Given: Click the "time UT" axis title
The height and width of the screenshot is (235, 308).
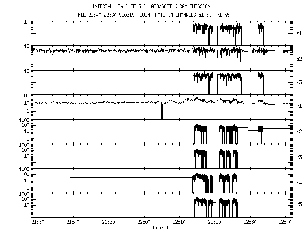Looking at the screenshot, I should [162, 228].
